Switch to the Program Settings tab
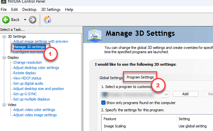 click(x=140, y=77)
